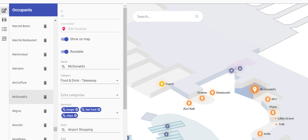This screenshot has height=140, width=308.
Task: Select Marionnaud in occupants list
Action: (x=20, y=54)
